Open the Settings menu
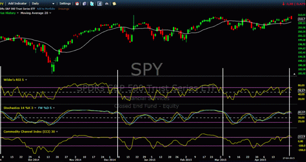Viewport: 306px width, 162px height. point(65,3)
